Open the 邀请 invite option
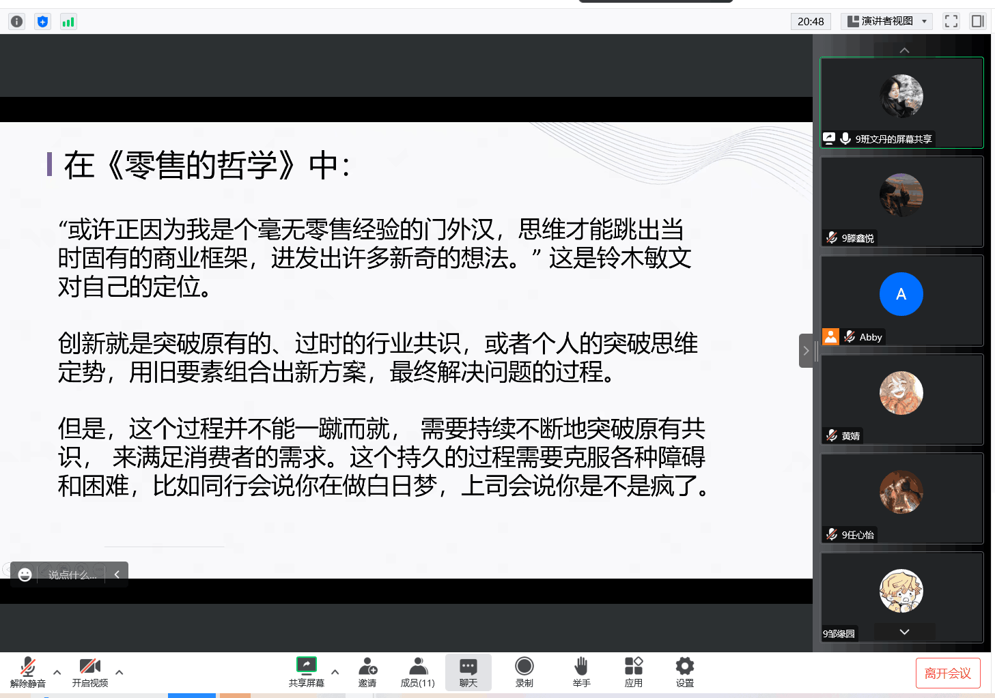 (367, 671)
